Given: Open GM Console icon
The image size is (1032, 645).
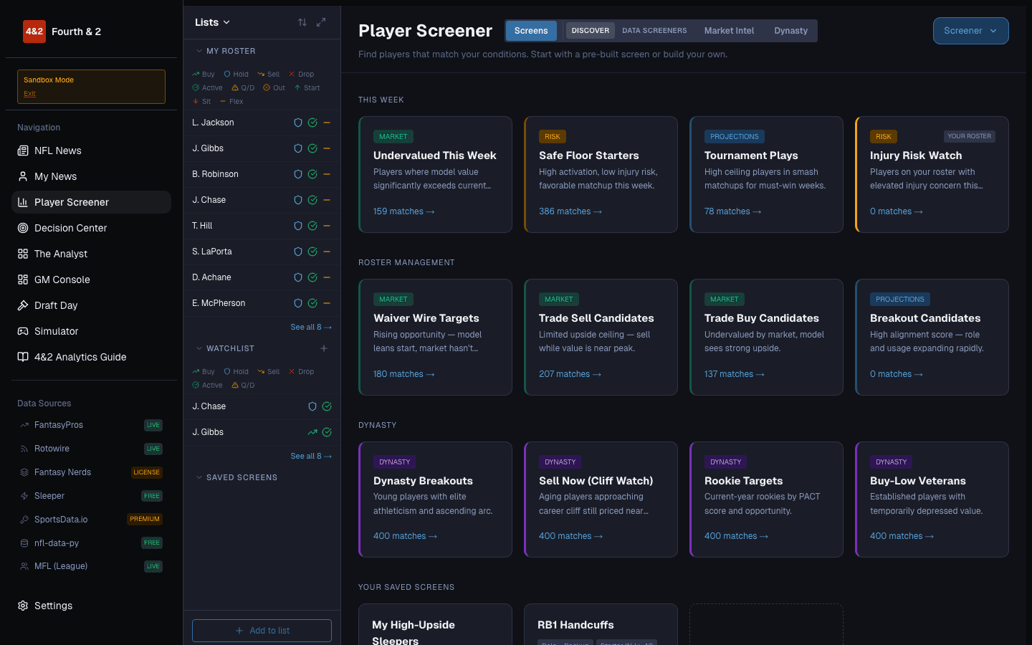Looking at the screenshot, I should [x=23, y=279].
